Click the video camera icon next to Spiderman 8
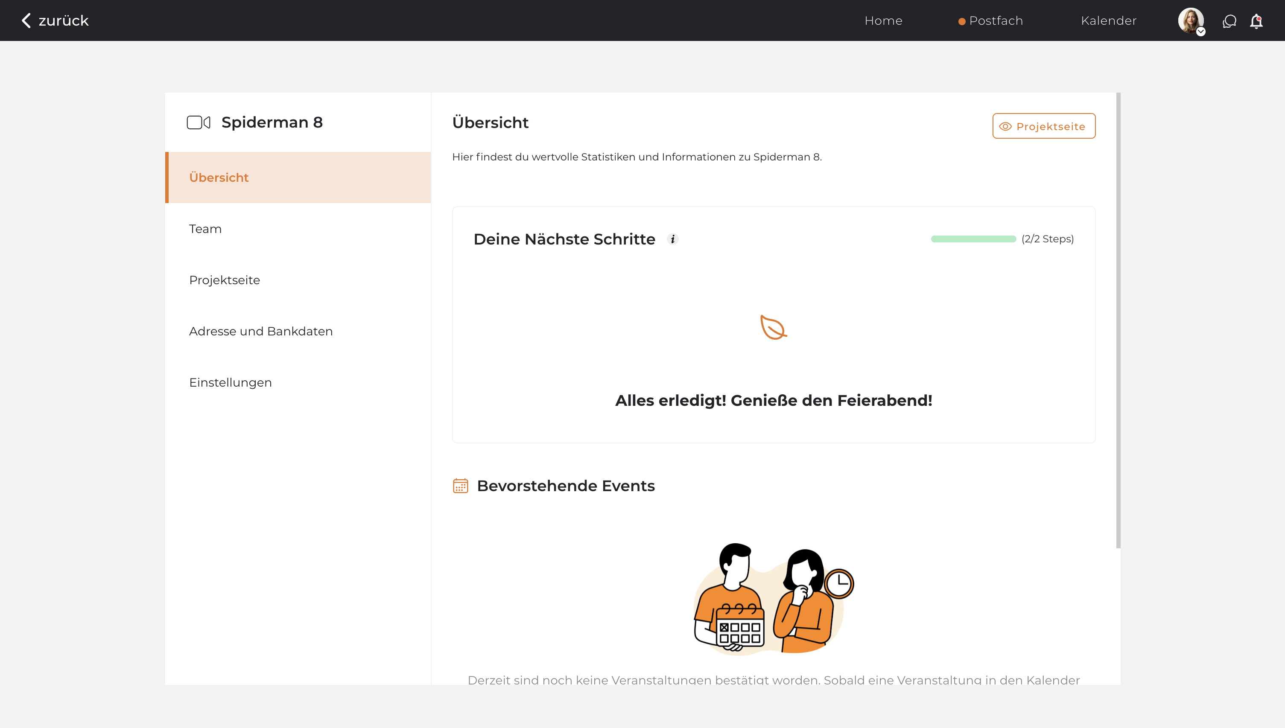Screen dimensions: 1285x728 [x=199, y=122]
